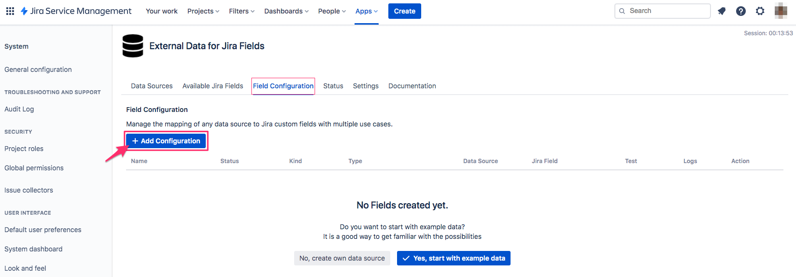
Task: Click the Action column header
Action: click(x=740, y=161)
